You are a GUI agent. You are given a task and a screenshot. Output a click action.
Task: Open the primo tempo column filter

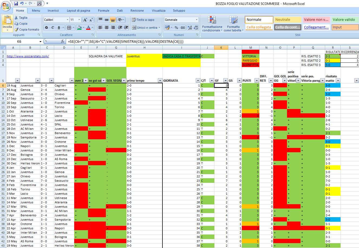point(160,81)
